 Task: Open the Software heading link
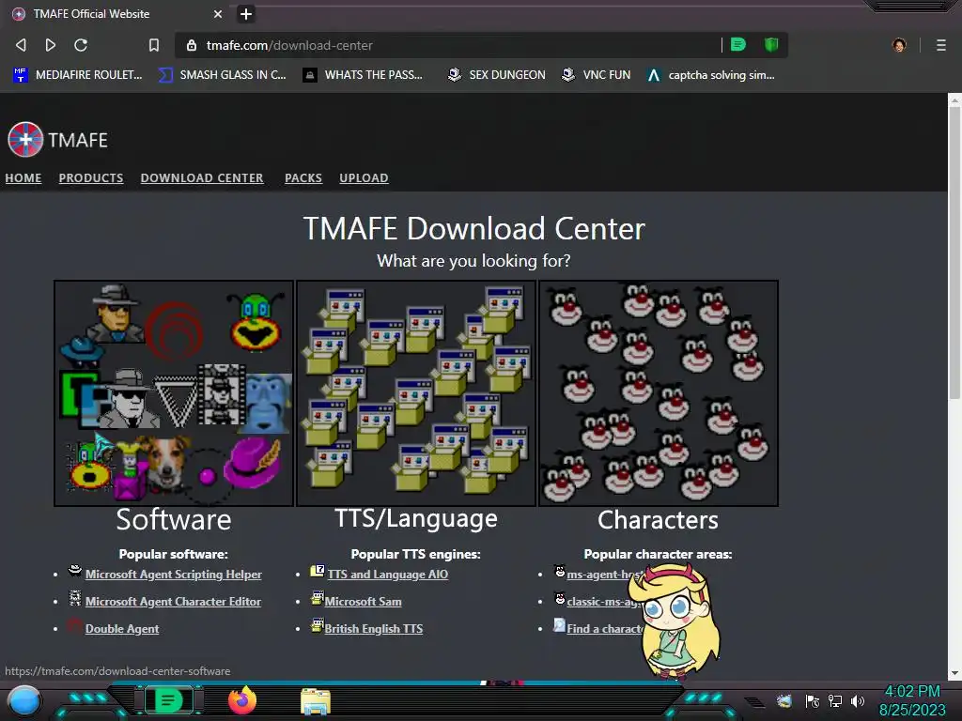coord(174,520)
